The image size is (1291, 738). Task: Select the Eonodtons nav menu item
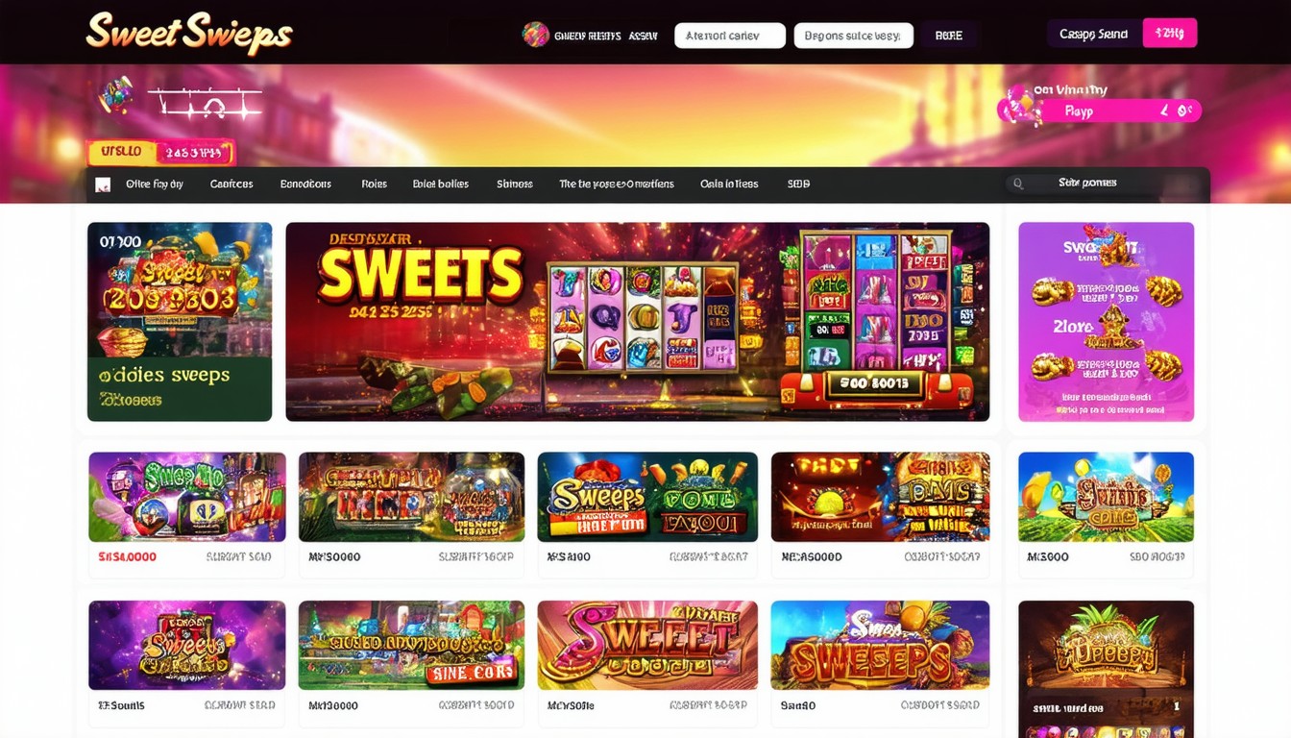(x=305, y=184)
